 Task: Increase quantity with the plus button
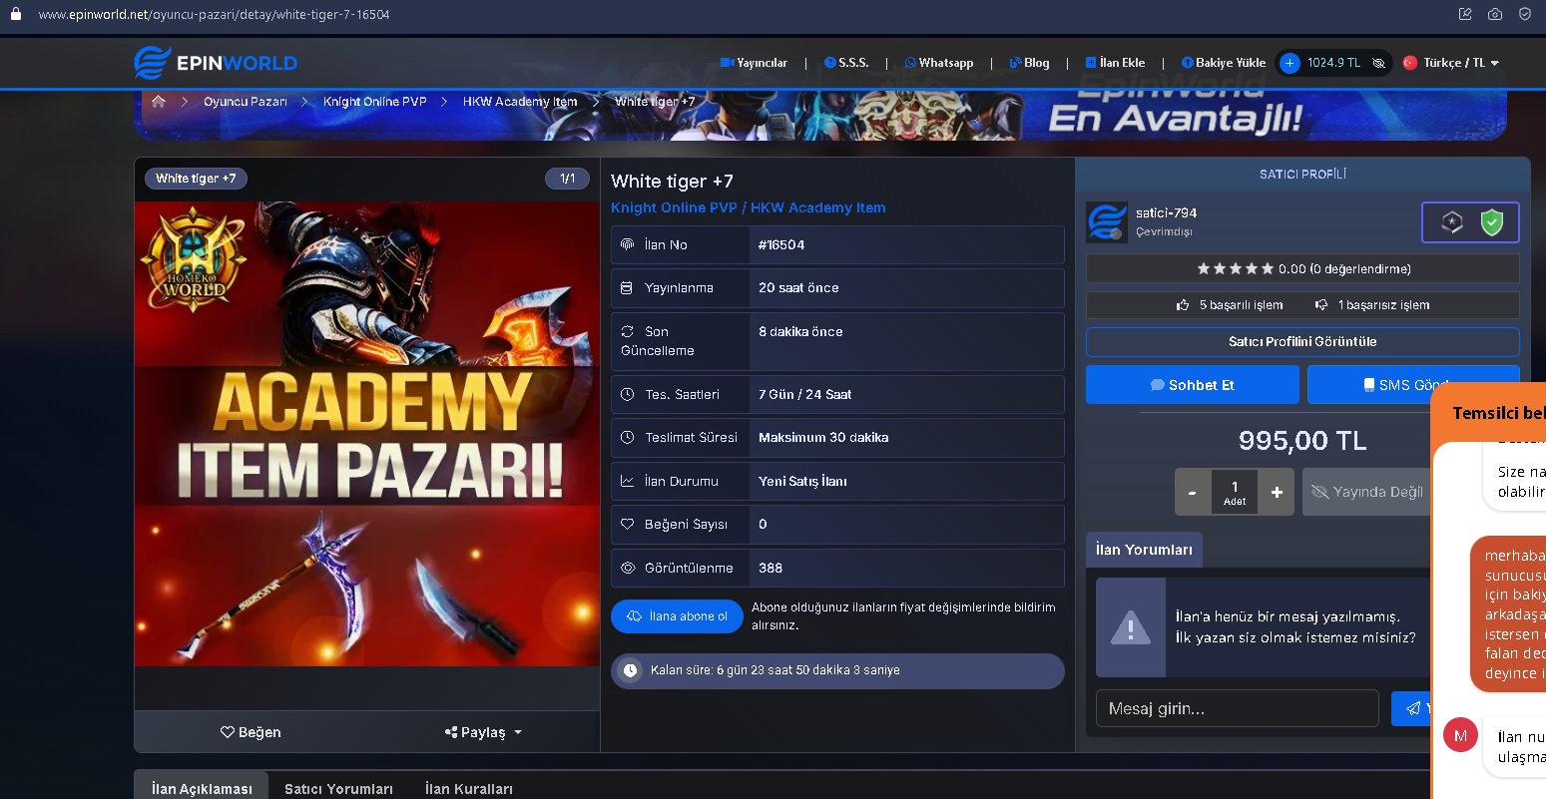pyautogui.click(x=1277, y=493)
